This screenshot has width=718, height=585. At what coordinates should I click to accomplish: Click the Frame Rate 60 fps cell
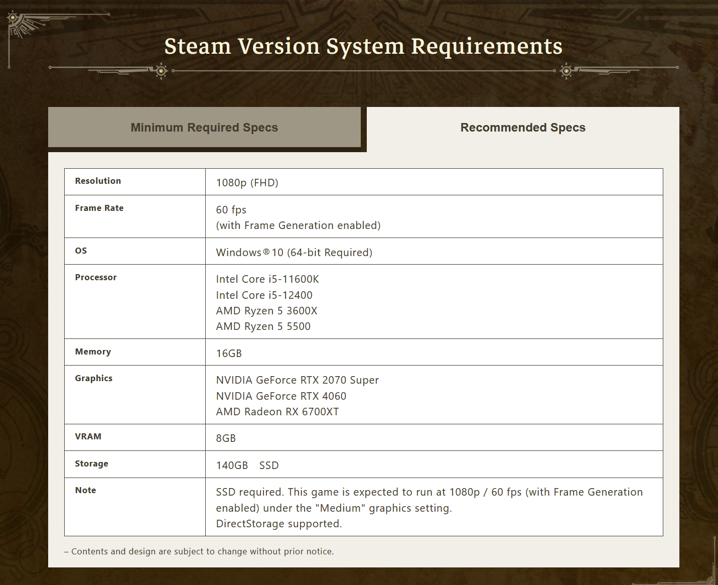tap(231, 209)
